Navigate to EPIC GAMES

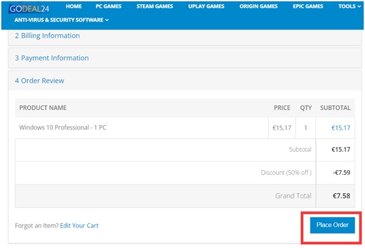pyautogui.click(x=308, y=7)
